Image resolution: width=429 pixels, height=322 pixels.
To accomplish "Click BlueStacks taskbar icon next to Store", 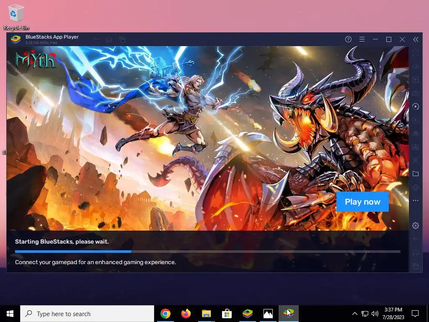I will pyautogui.click(x=247, y=314).
